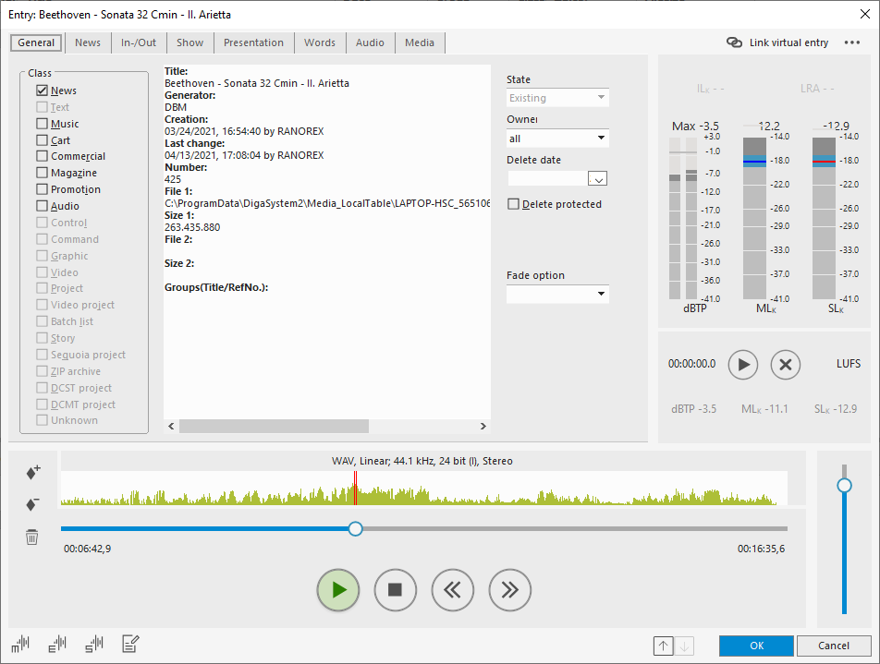Click the trash delete marker icon
The image size is (880, 664).
pyautogui.click(x=32, y=537)
